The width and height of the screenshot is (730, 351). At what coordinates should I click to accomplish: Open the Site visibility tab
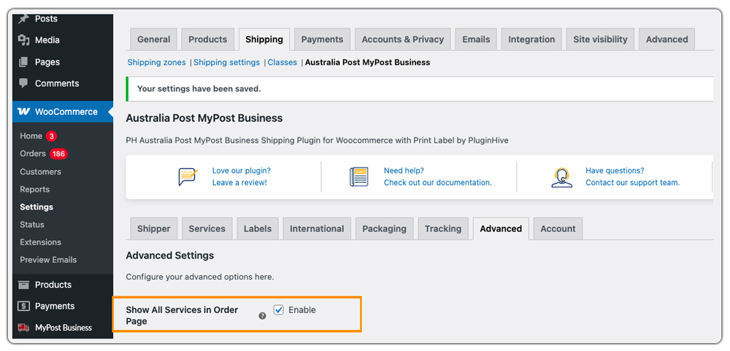(x=600, y=39)
